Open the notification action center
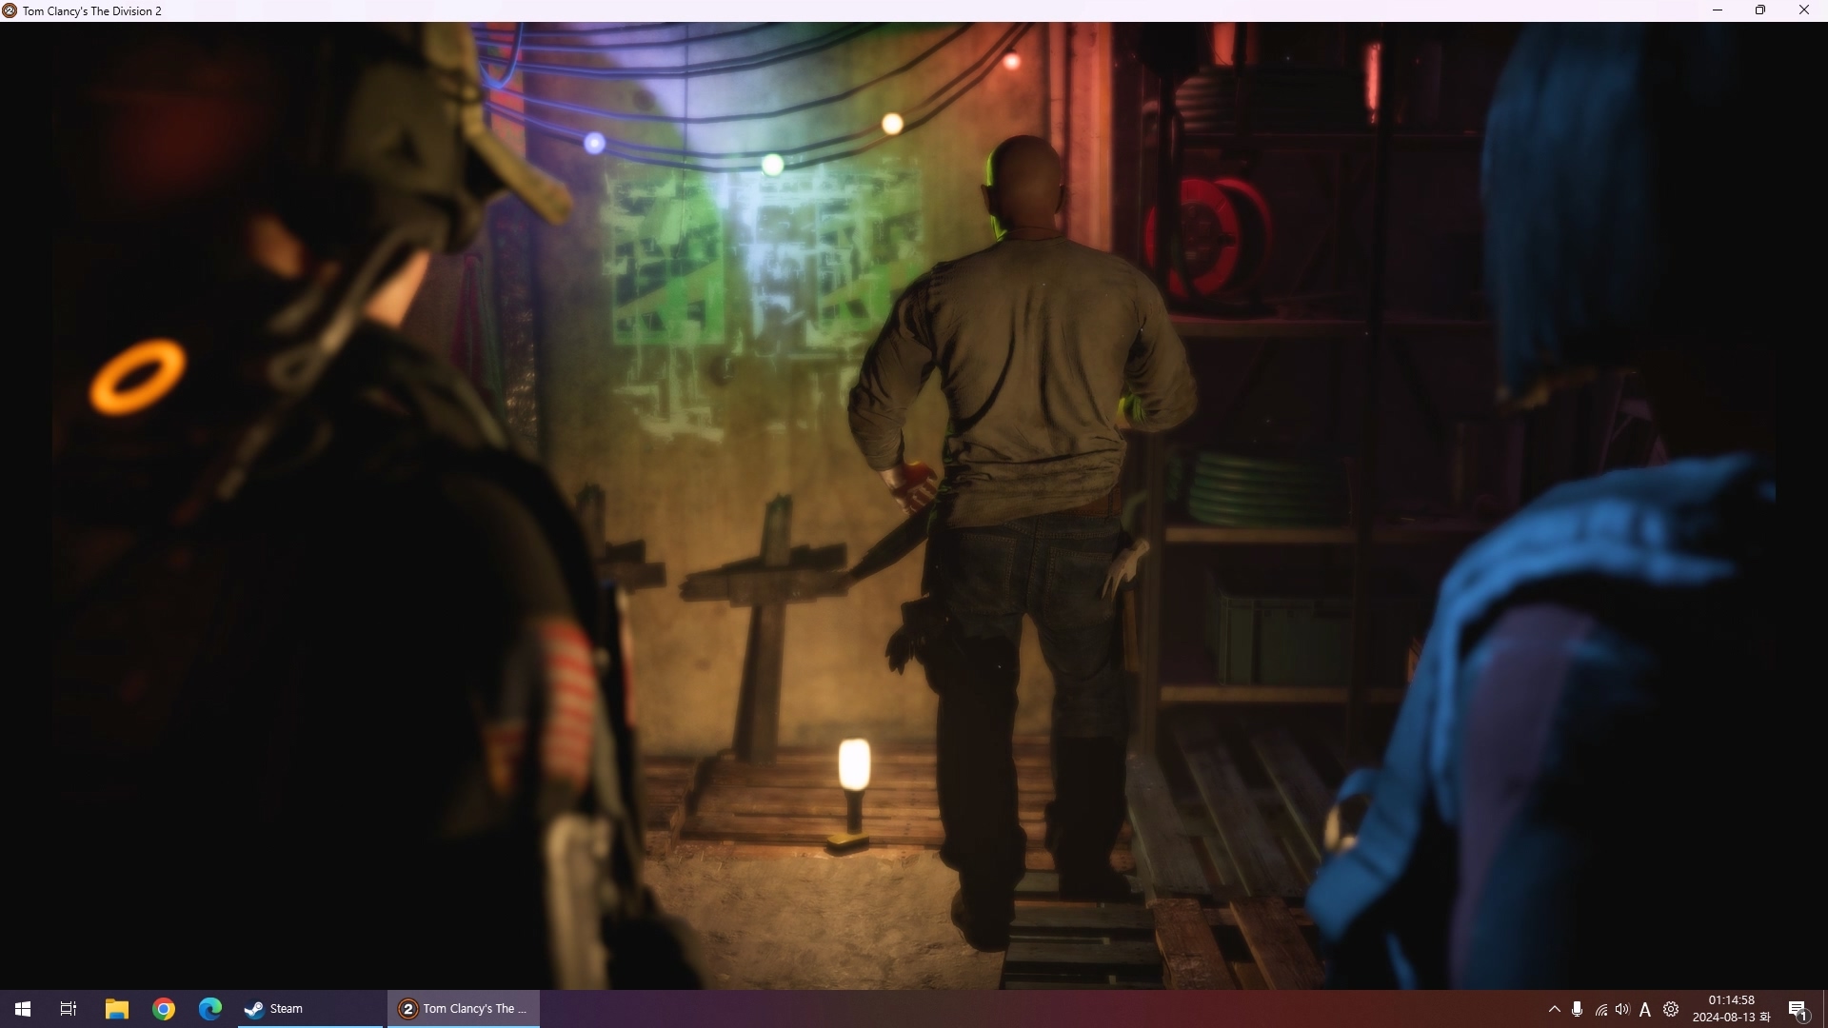The image size is (1828, 1028). click(1798, 1010)
